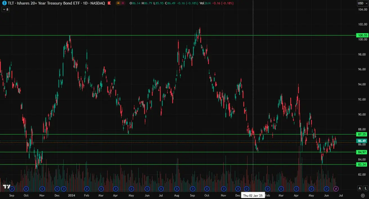Toggle auto scale with the A button
Screen dimensions: 369x199
(360, 188)
